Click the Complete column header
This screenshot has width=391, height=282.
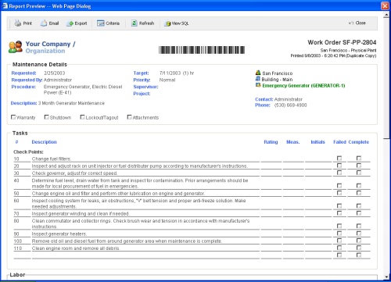359,142
